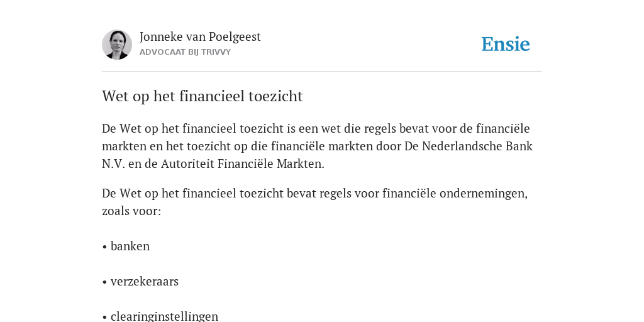Viewport: 644px width, 322px height.
Task: Click the bullet dot before 'banken'
Action: coord(105,247)
